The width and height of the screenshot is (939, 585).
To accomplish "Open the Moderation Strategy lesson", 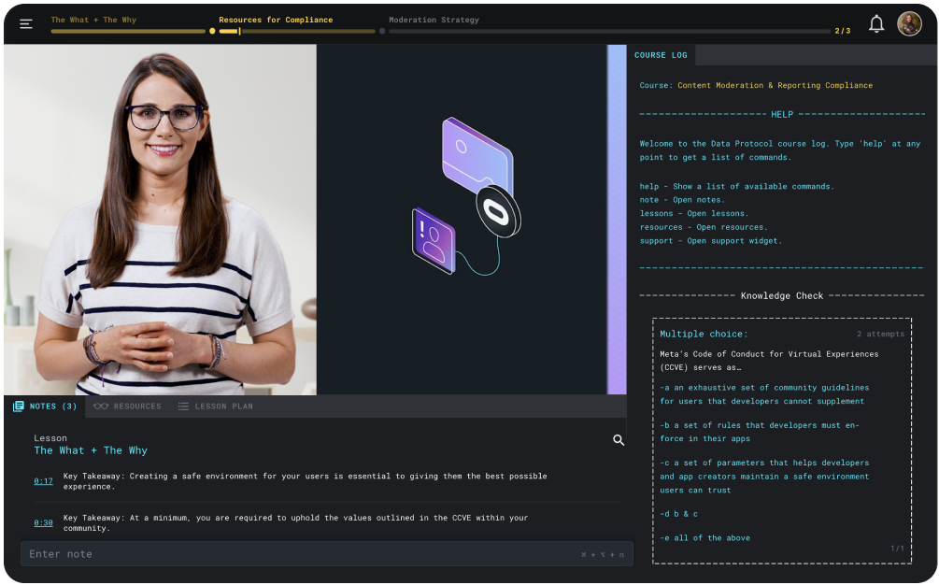I will [434, 20].
